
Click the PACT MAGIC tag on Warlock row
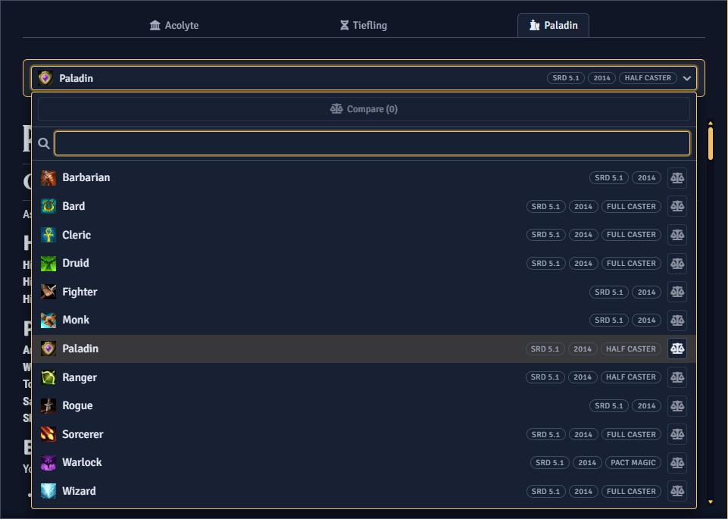633,463
